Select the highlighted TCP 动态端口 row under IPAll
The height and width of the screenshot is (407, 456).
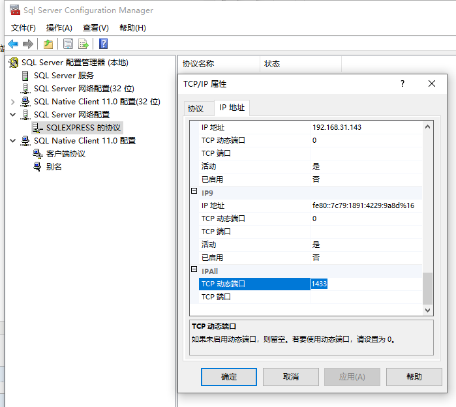tap(254, 284)
